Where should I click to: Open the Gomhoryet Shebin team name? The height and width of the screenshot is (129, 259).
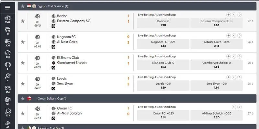click(72, 63)
